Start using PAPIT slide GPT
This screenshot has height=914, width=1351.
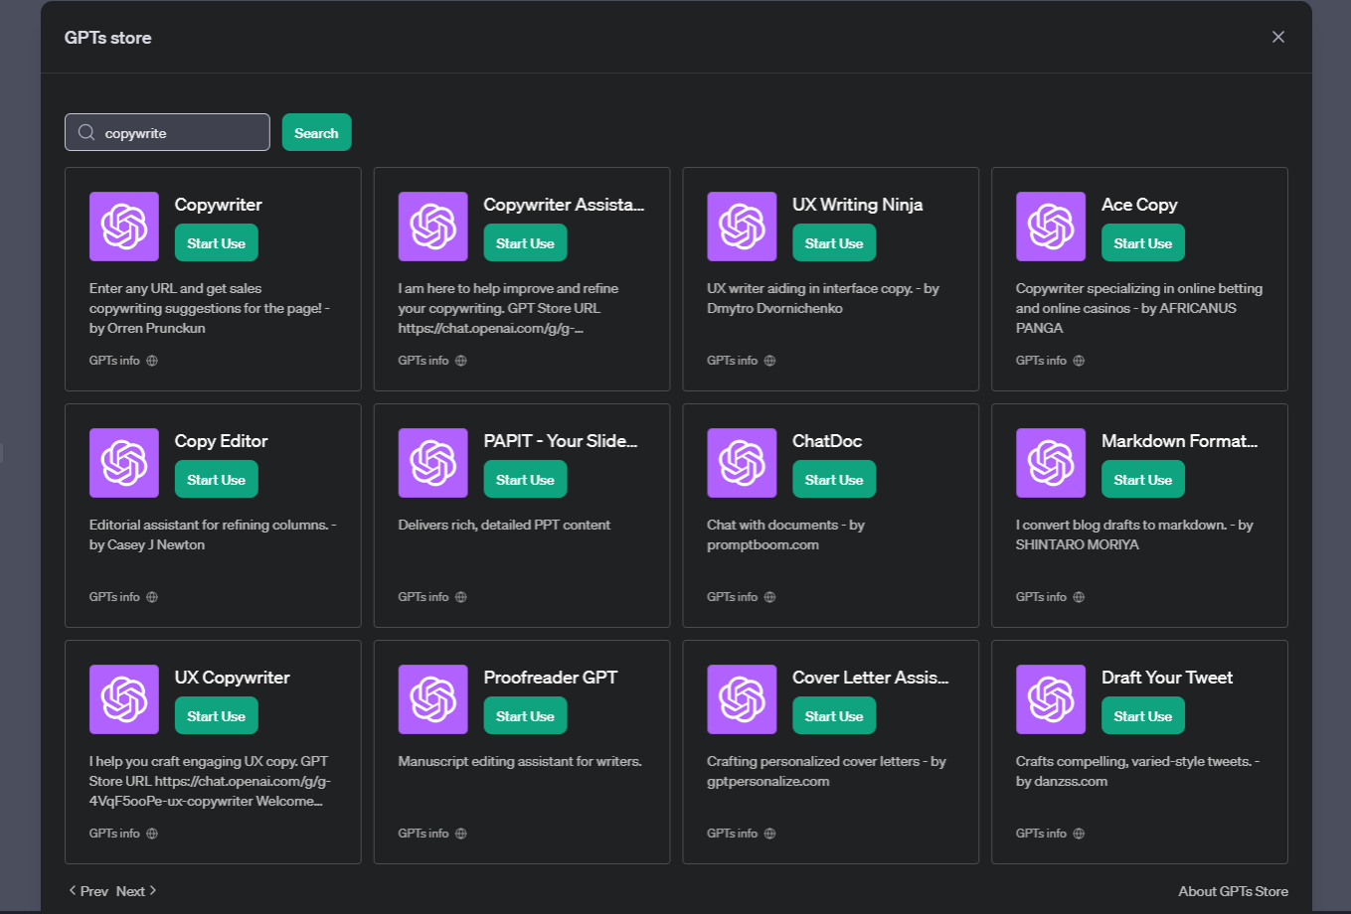[526, 480]
